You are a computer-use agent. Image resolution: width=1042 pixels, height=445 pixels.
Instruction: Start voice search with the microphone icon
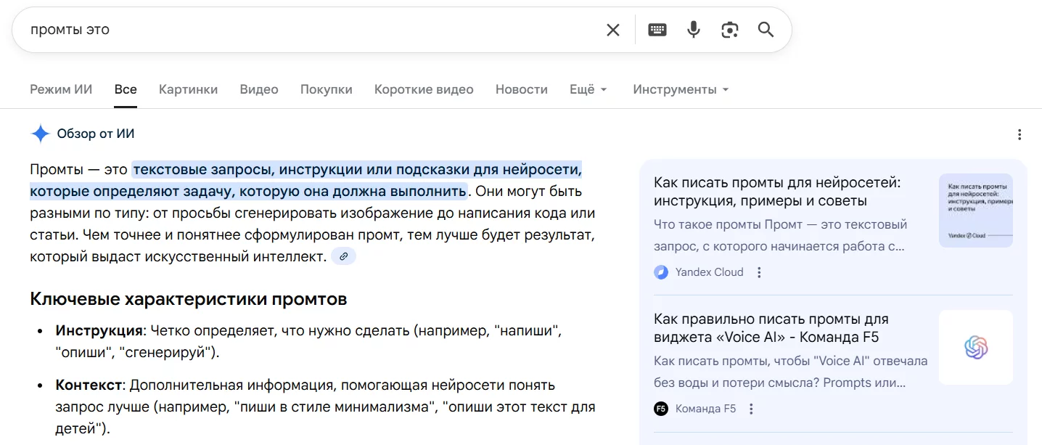[x=693, y=29]
